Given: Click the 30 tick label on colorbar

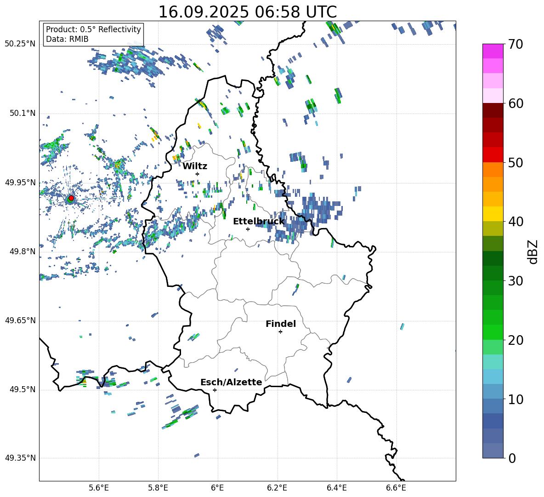Looking at the screenshot, I should pyautogui.click(x=516, y=281).
